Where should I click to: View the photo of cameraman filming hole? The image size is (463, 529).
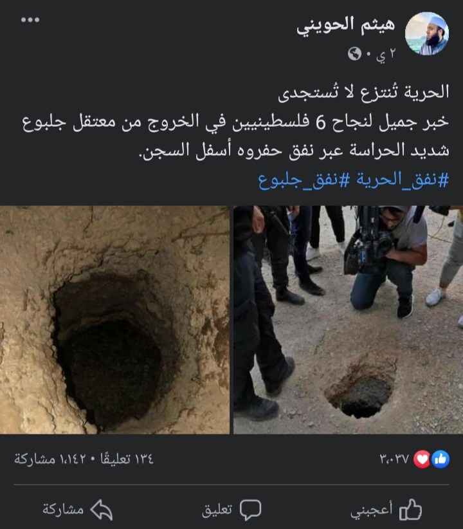click(348, 320)
